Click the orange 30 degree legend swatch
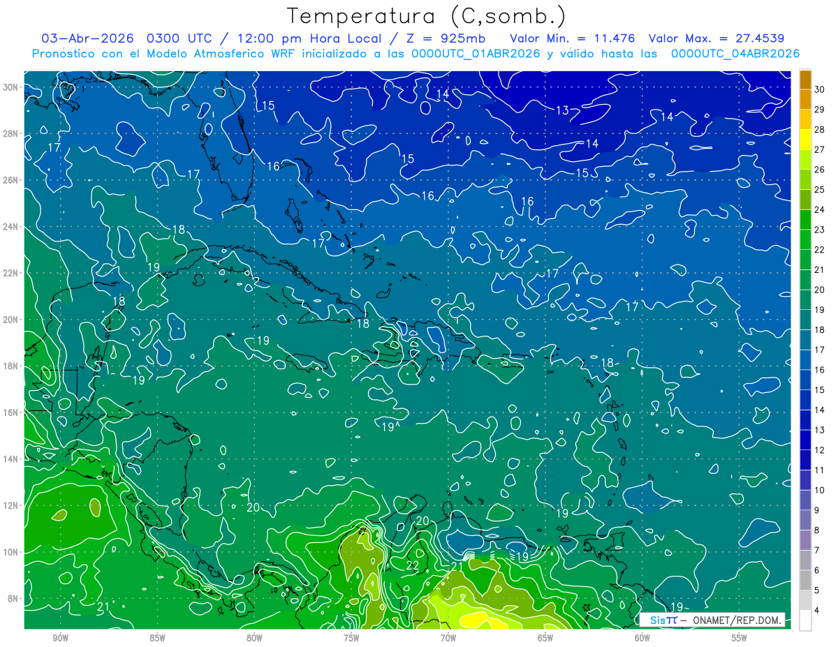 tap(805, 79)
